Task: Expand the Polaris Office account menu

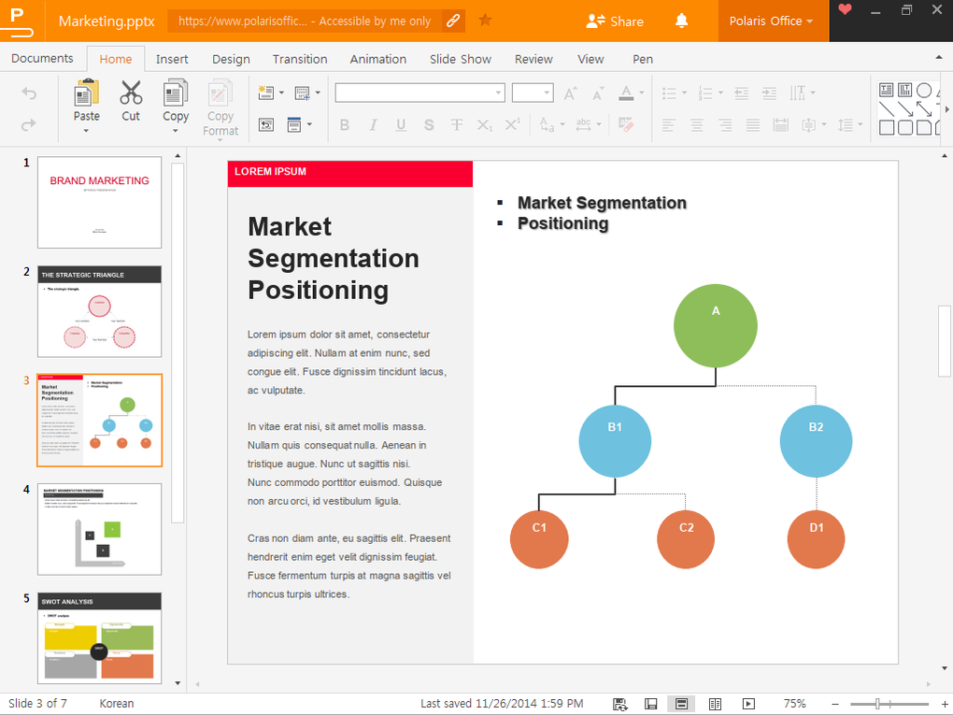Action: coord(773,21)
